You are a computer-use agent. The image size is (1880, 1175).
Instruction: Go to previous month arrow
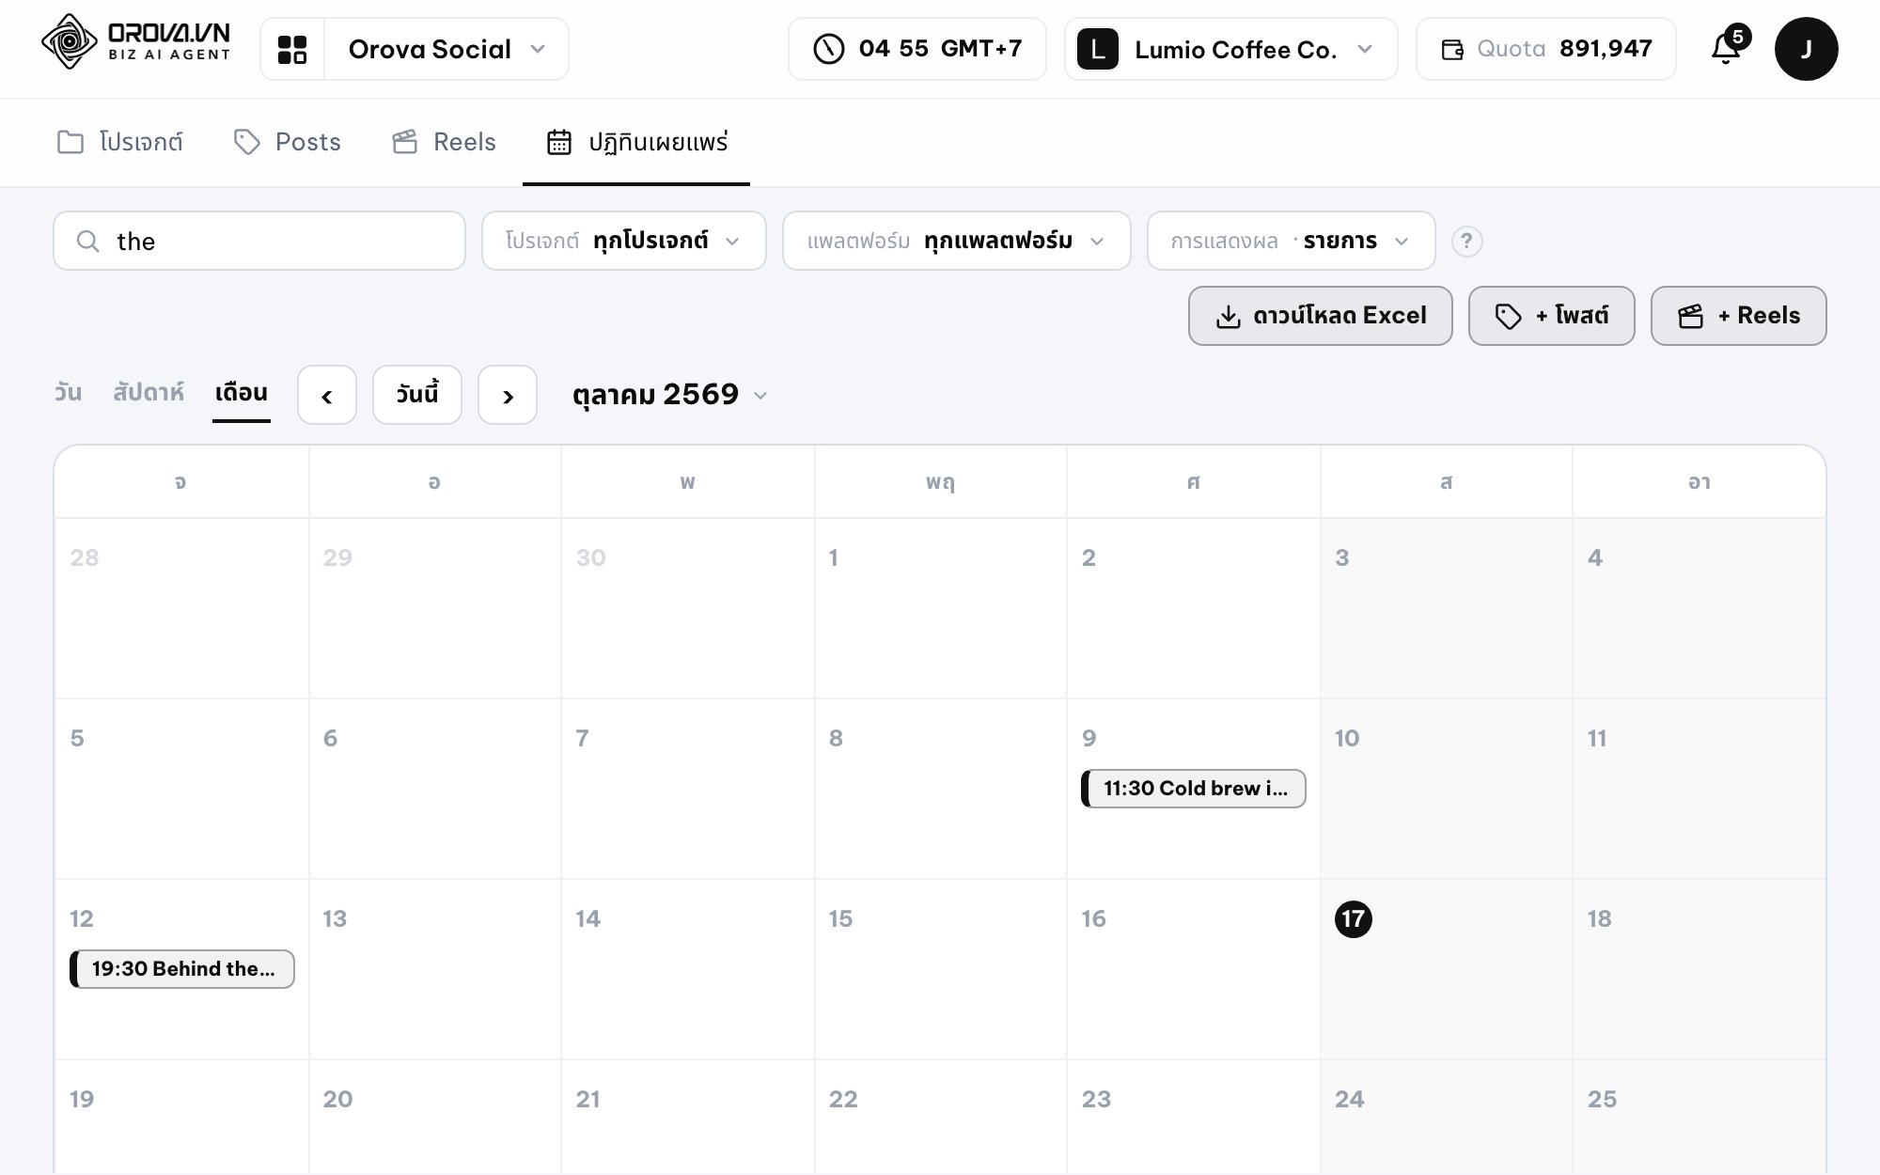[x=327, y=395]
